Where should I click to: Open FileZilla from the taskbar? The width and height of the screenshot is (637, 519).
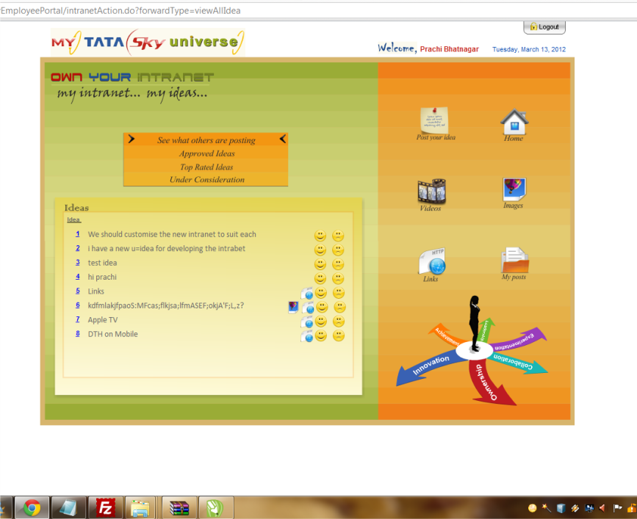104,507
